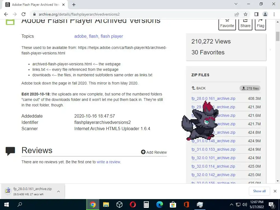Reload the archive.org page

pyautogui.click(x=24, y=14)
